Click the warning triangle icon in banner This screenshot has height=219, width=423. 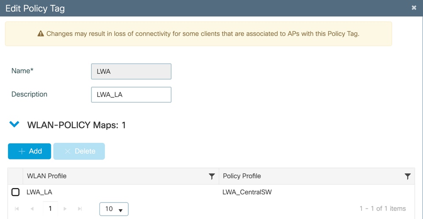[x=41, y=34]
